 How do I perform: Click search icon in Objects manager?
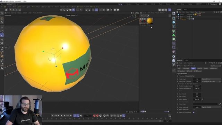click(214, 12)
